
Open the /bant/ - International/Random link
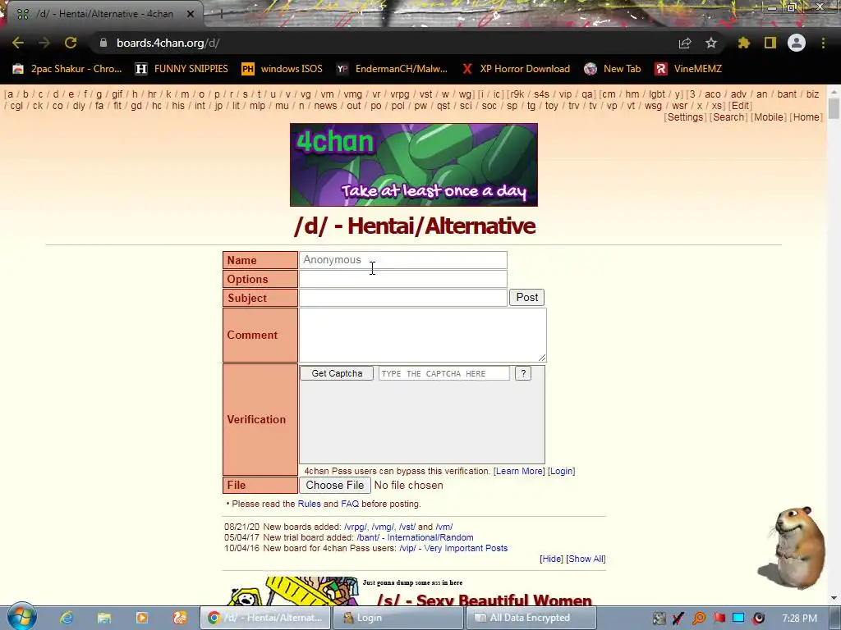(415, 537)
